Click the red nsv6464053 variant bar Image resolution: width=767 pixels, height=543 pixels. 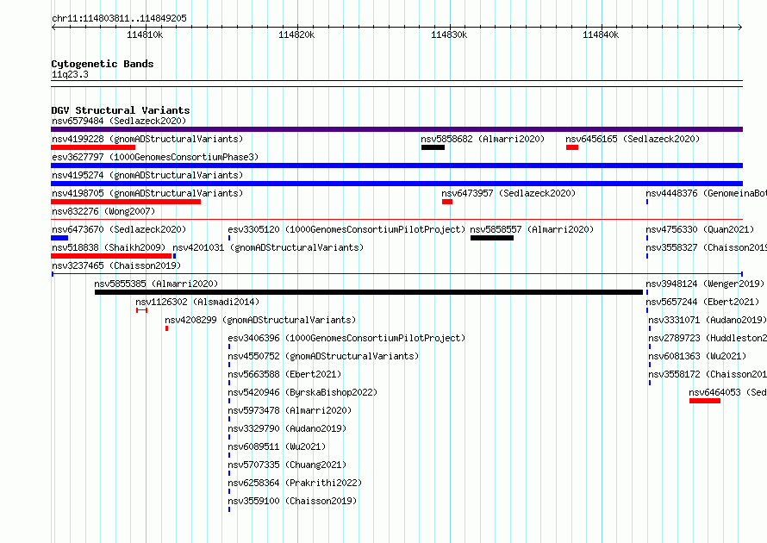705,401
